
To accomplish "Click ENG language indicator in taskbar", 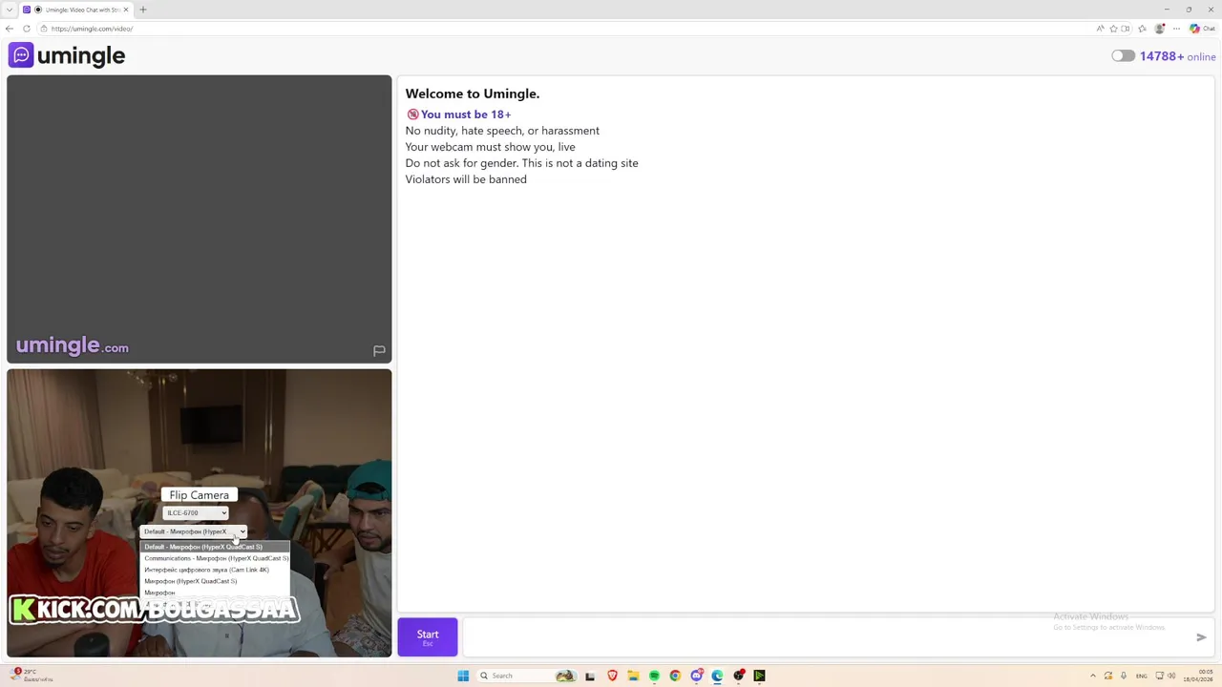I will coord(1142,676).
